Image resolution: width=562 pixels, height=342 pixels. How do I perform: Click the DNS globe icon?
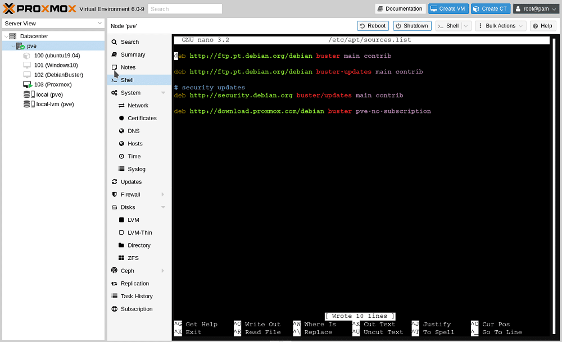point(121,131)
